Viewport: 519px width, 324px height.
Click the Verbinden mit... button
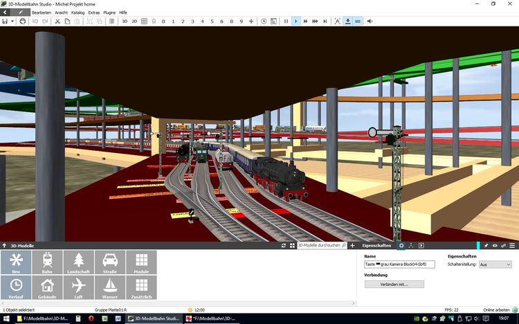click(394, 284)
